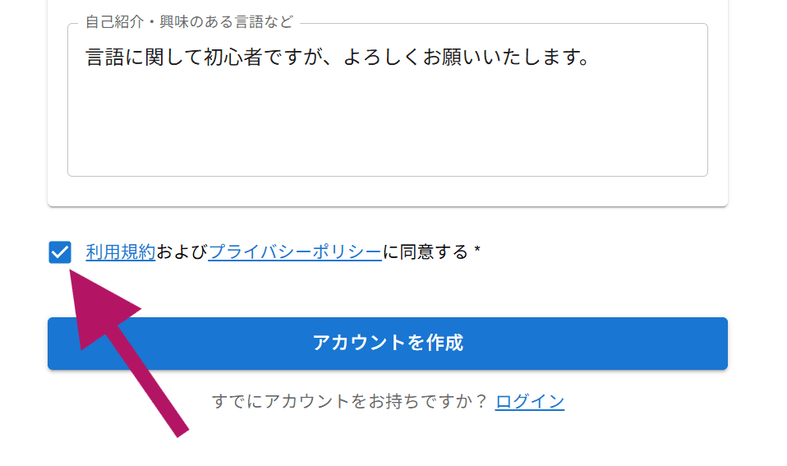The image size is (787, 466).
Task: Open the プライバシーポリシー link
Action: [x=295, y=252]
